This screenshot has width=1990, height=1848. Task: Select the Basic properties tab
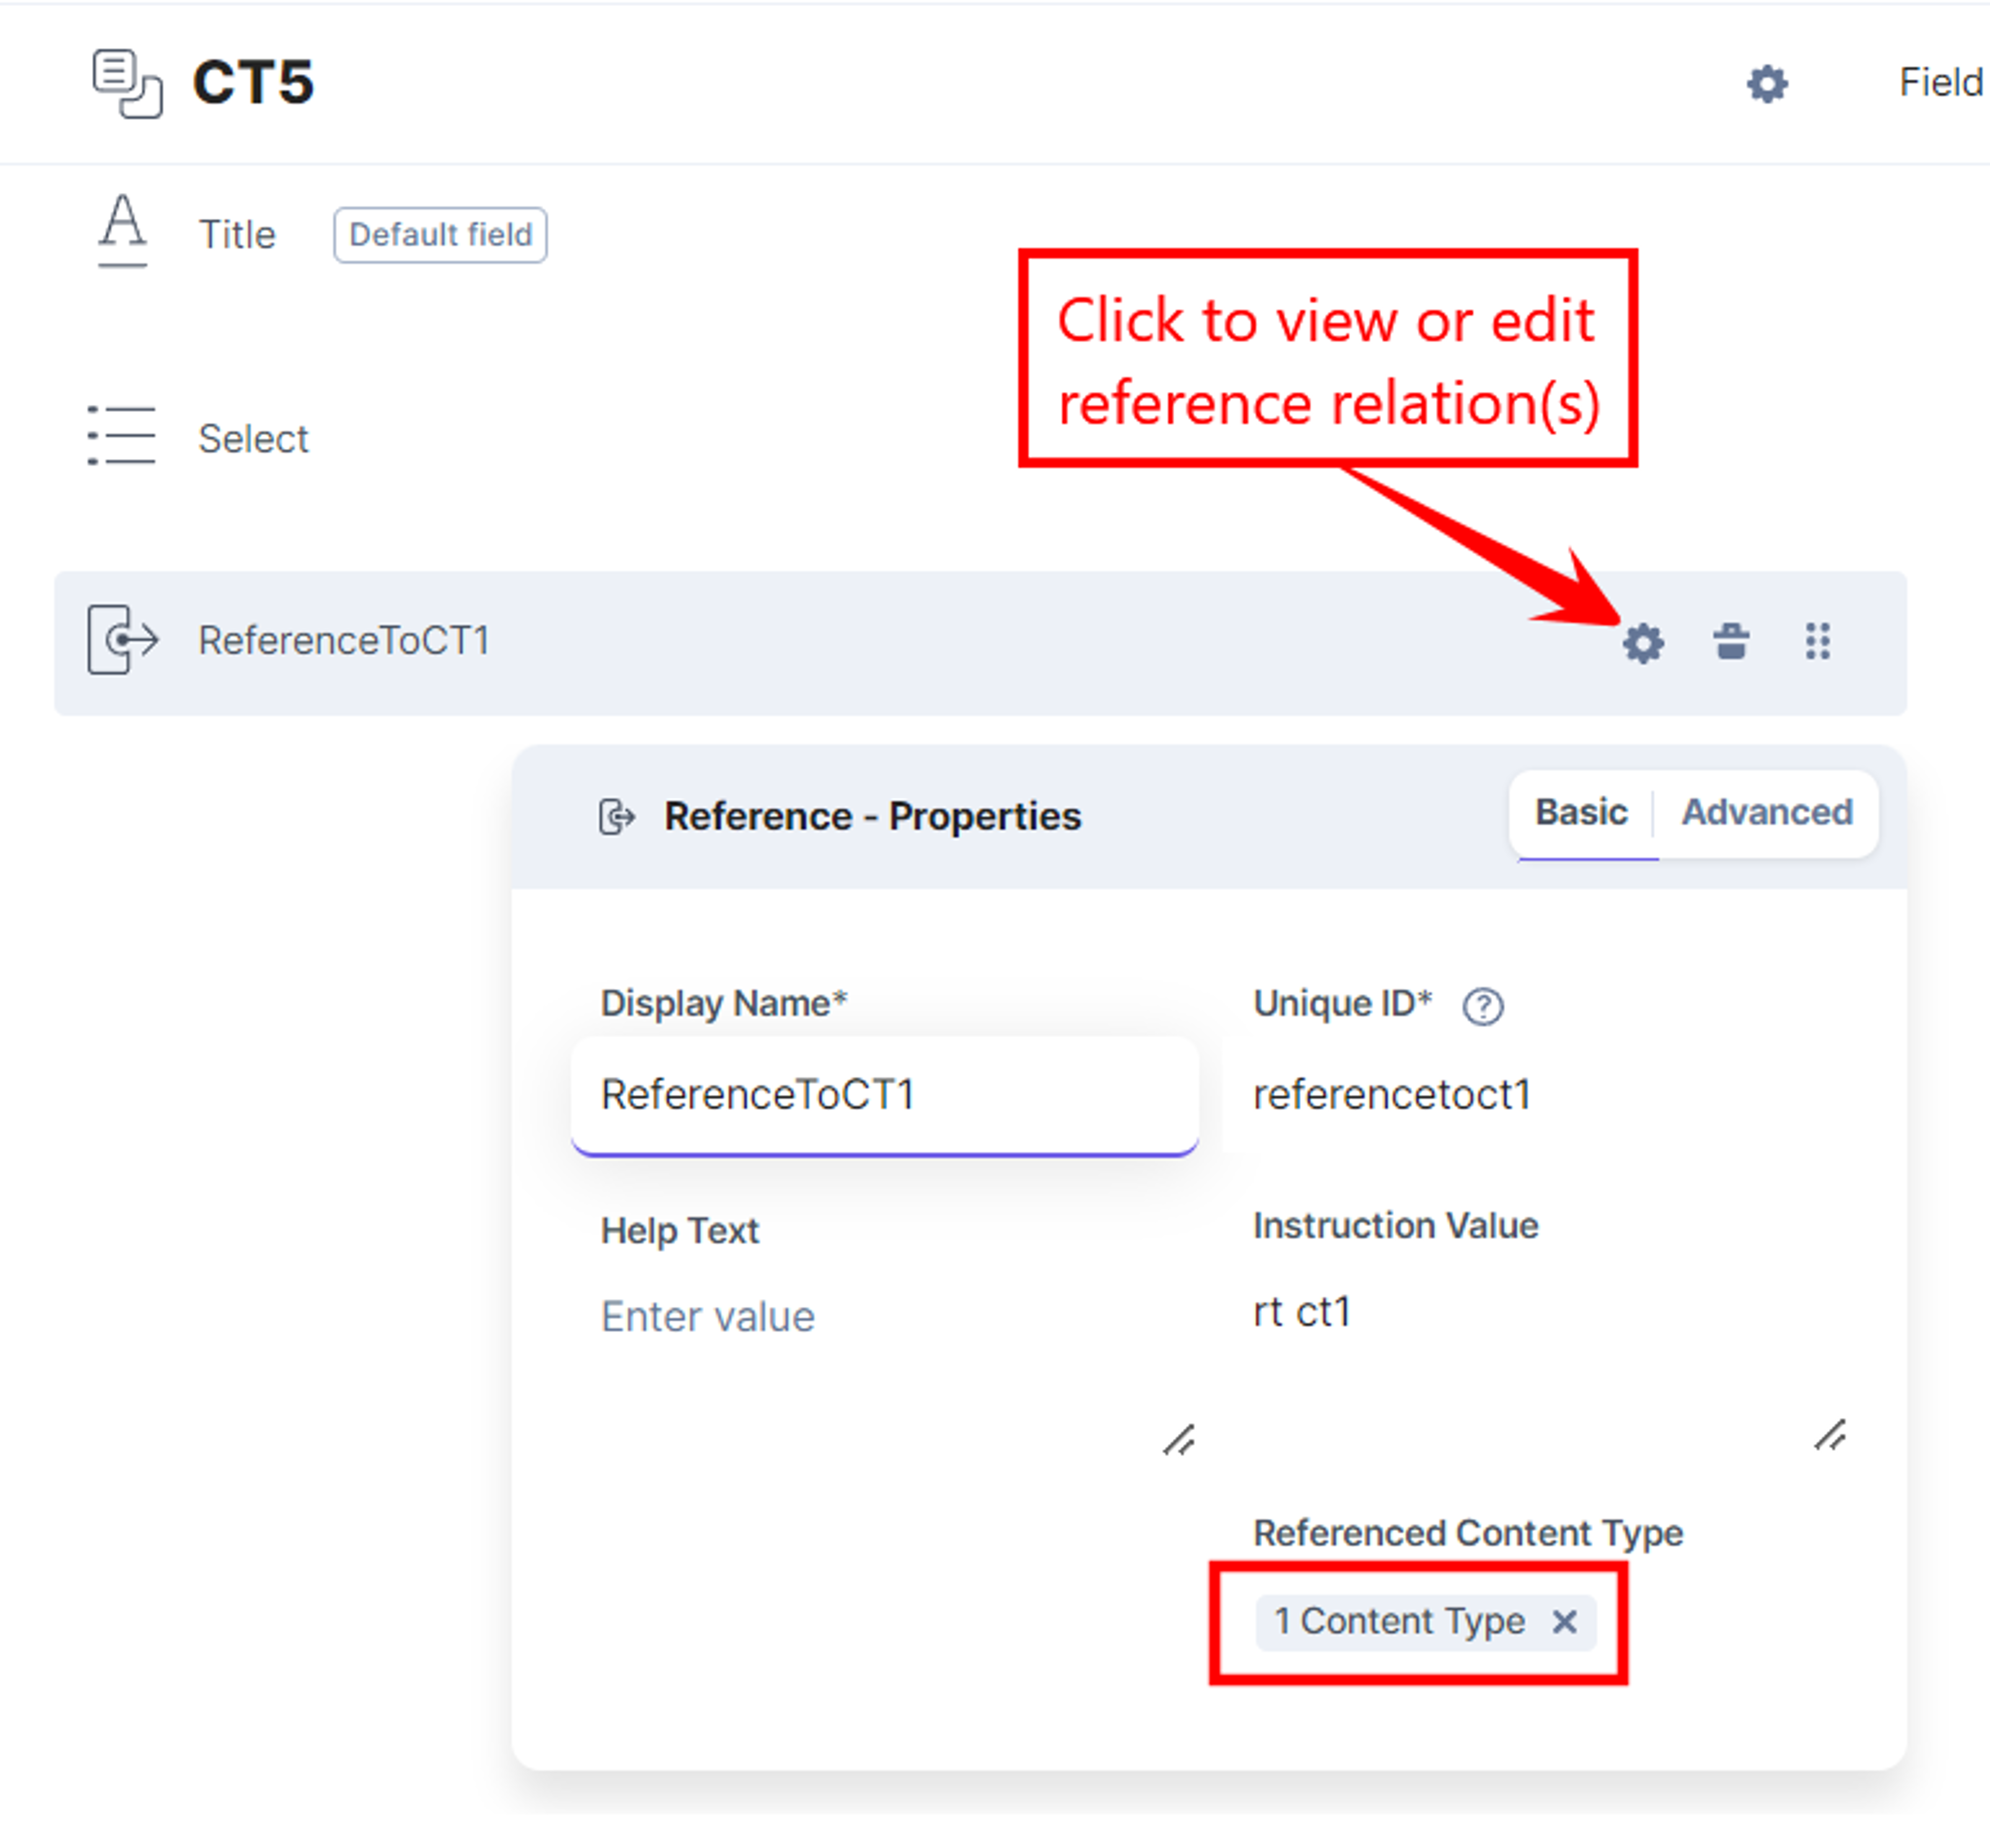pyautogui.click(x=1581, y=813)
